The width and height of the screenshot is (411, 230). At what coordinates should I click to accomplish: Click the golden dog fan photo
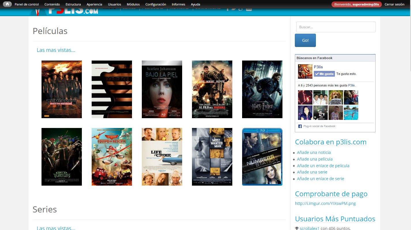[x=336, y=97]
